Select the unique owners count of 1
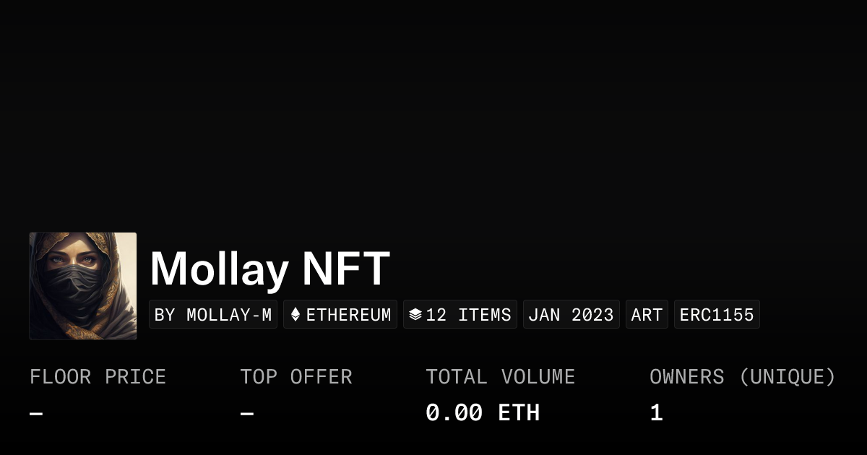 tap(656, 413)
